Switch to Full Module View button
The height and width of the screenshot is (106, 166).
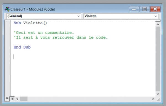click(12, 99)
